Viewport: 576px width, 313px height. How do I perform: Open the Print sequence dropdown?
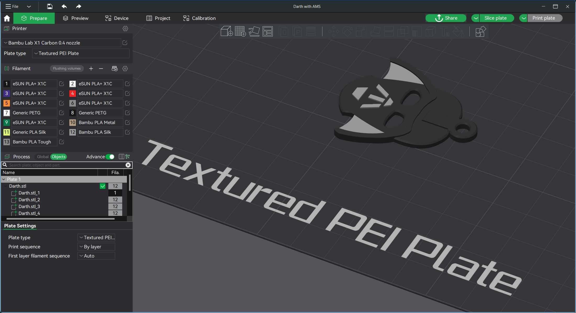pos(96,247)
